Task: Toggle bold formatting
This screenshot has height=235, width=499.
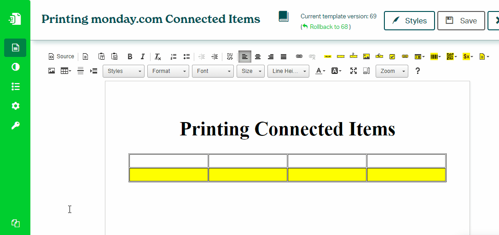Action: (x=130, y=56)
